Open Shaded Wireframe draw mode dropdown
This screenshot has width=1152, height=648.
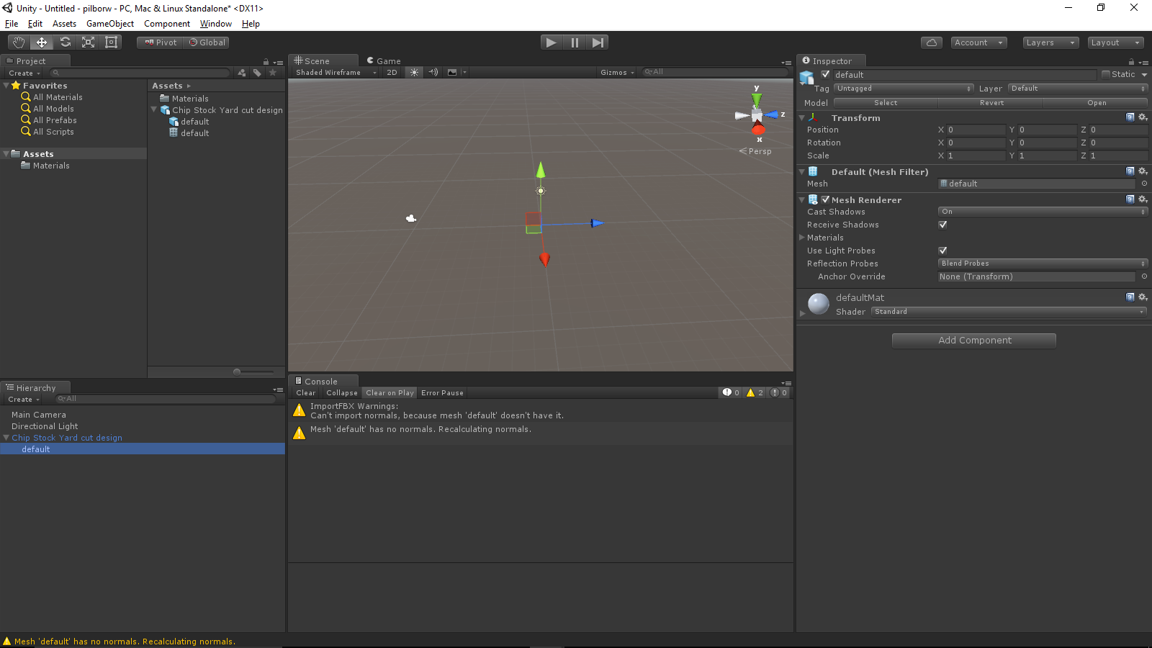tap(336, 72)
